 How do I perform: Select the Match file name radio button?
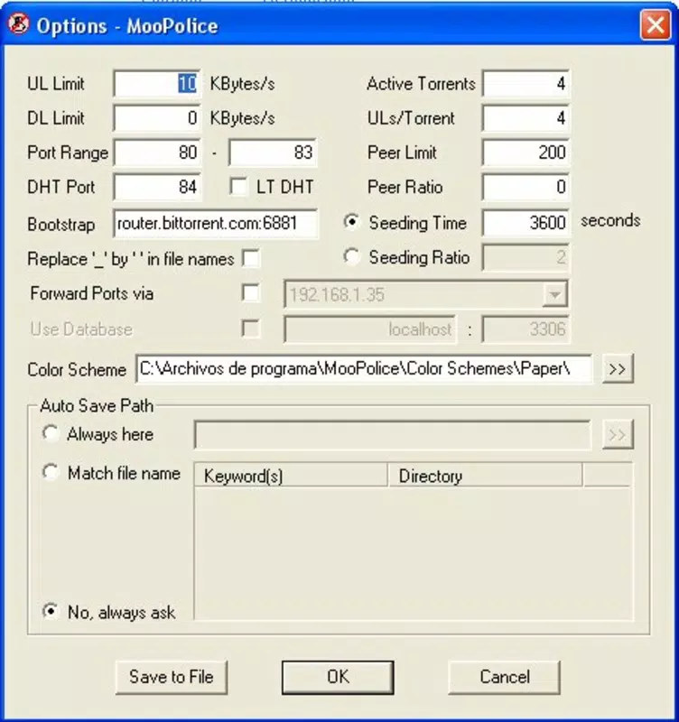51,472
